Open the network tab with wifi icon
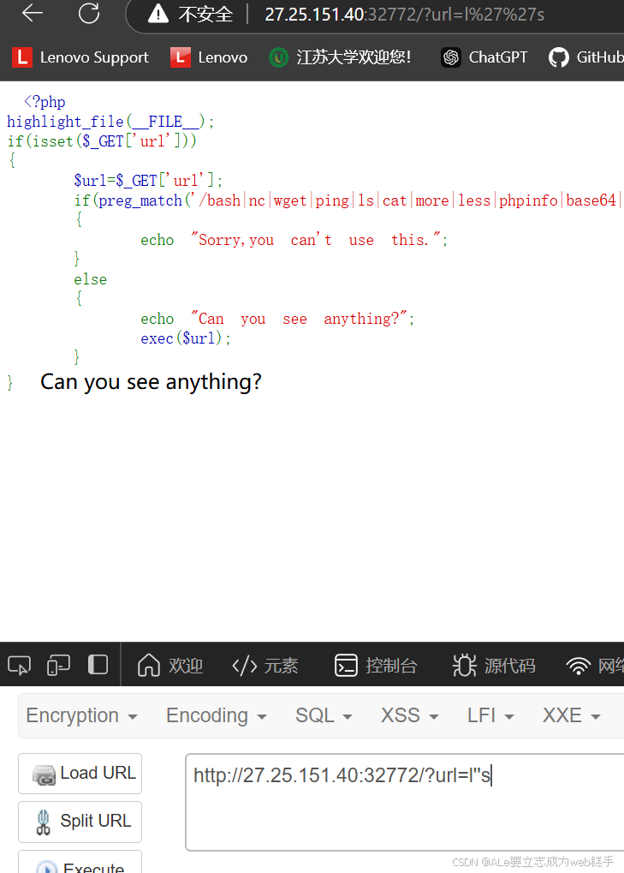This screenshot has height=873, width=624. [595, 666]
